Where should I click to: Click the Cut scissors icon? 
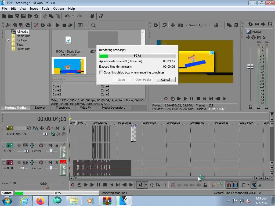coord(45,16)
